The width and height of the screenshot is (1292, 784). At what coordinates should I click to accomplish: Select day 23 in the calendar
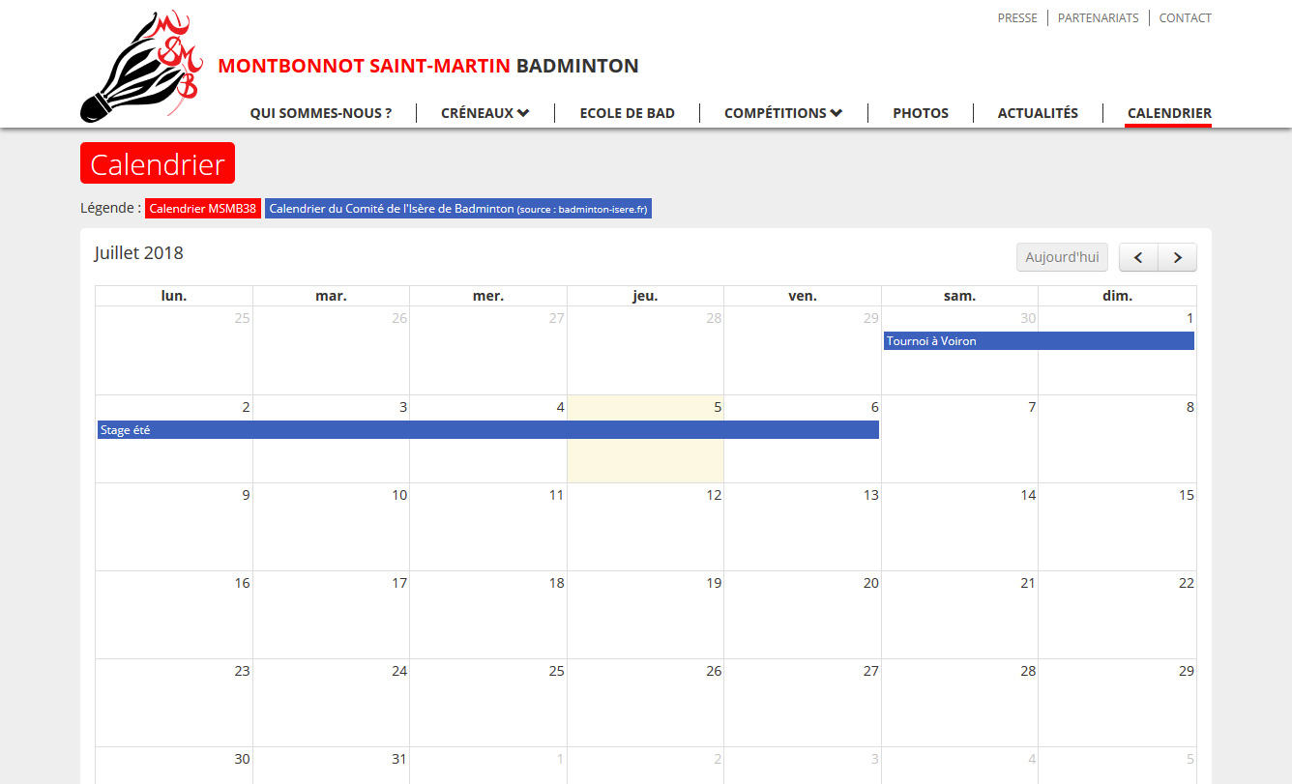pos(174,703)
